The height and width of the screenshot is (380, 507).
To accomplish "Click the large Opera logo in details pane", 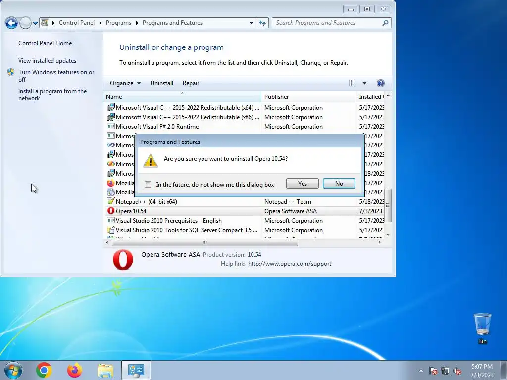I will click(123, 259).
